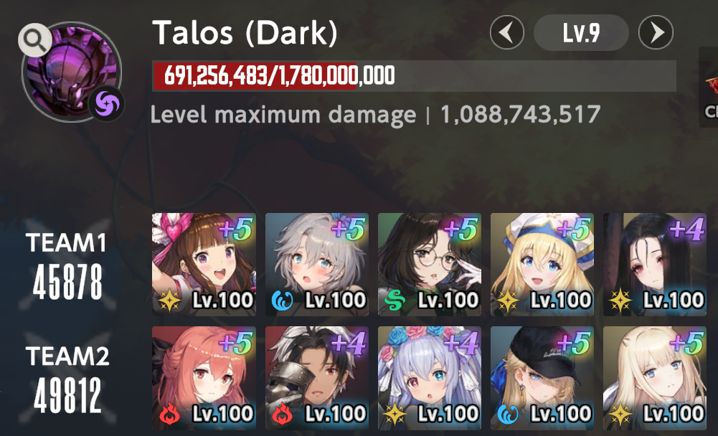Screen dimensions: 718x436
Task: Tap the Dark element swirl icon
Action: coord(106,104)
